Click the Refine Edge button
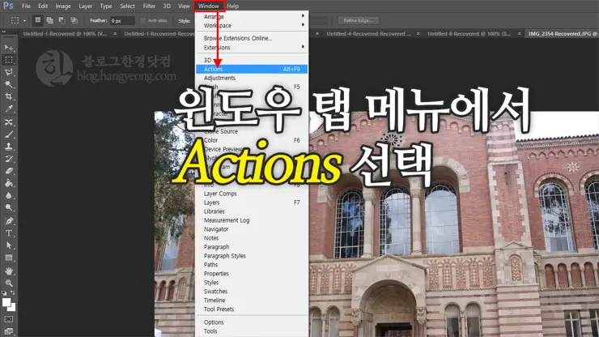 [358, 20]
